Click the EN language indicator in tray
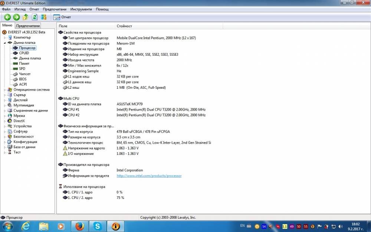The width and height of the screenshot is (371, 232). tap(242, 226)
